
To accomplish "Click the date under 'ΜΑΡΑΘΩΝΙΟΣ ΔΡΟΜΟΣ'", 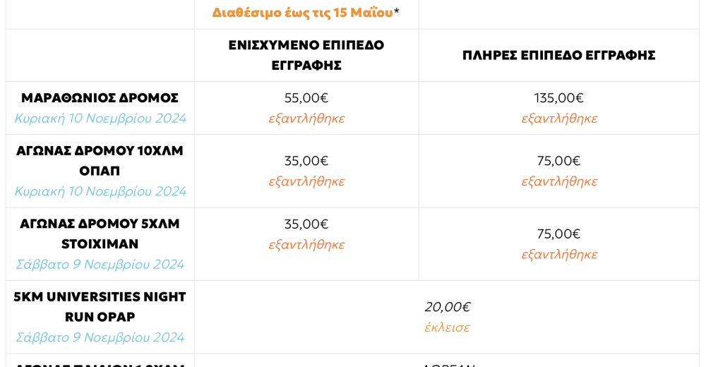I will point(100,119).
